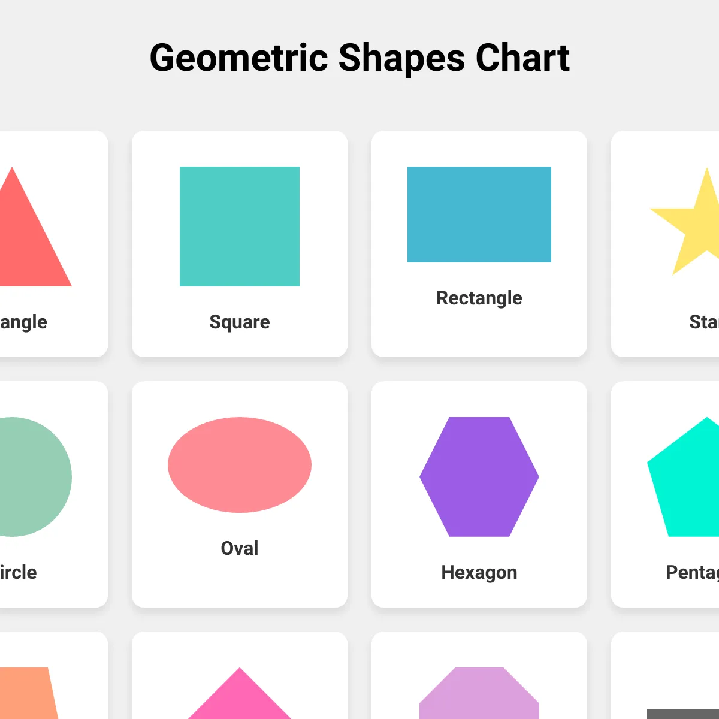This screenshot has width=719, height=719.
Task: Click the Square label
Action: click(240, 322)
